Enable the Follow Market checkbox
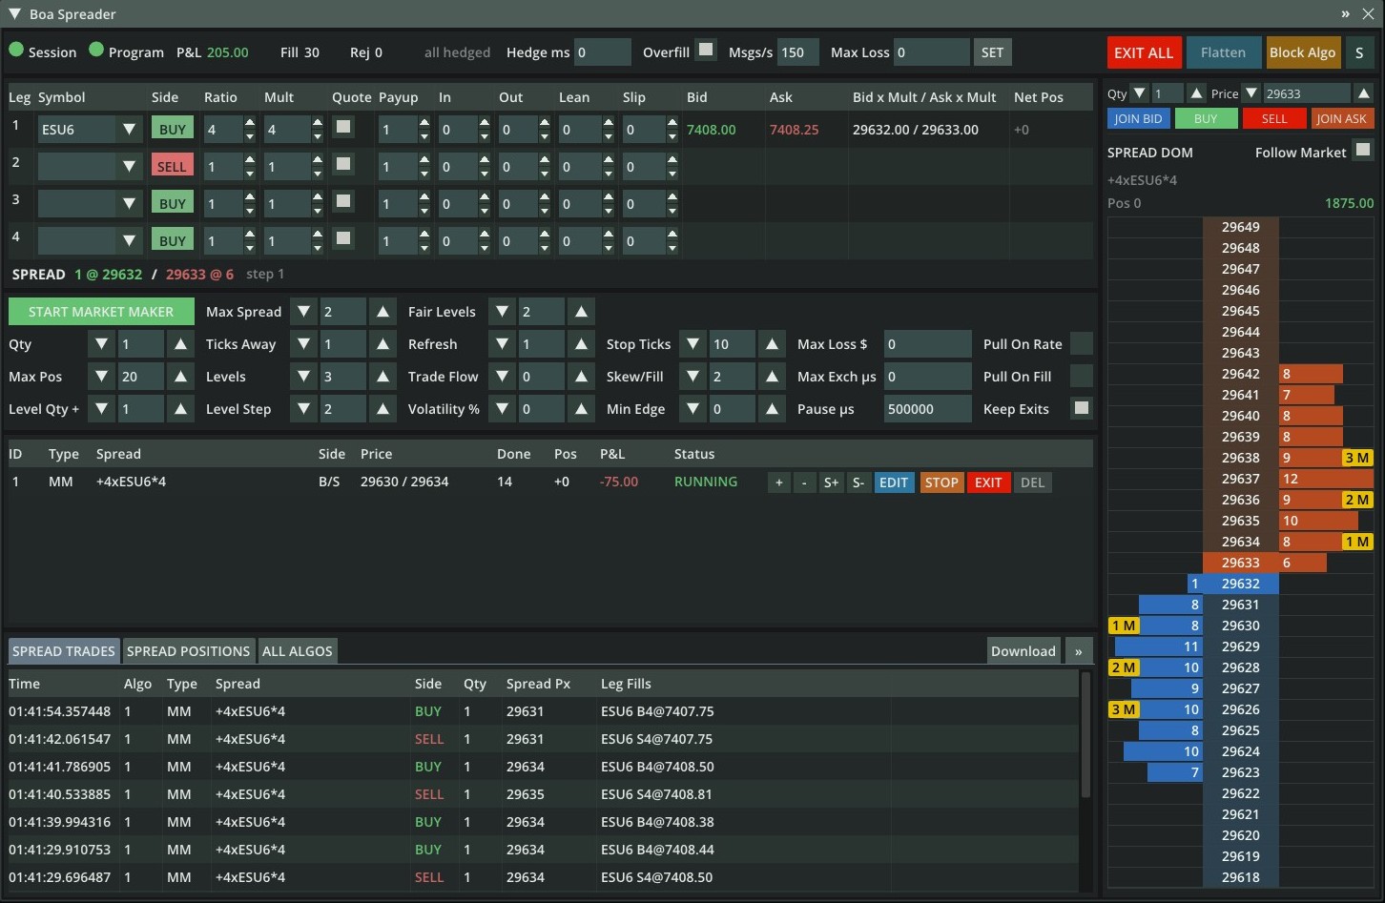The image size is (1385, 903). (x=1363, y=150)
